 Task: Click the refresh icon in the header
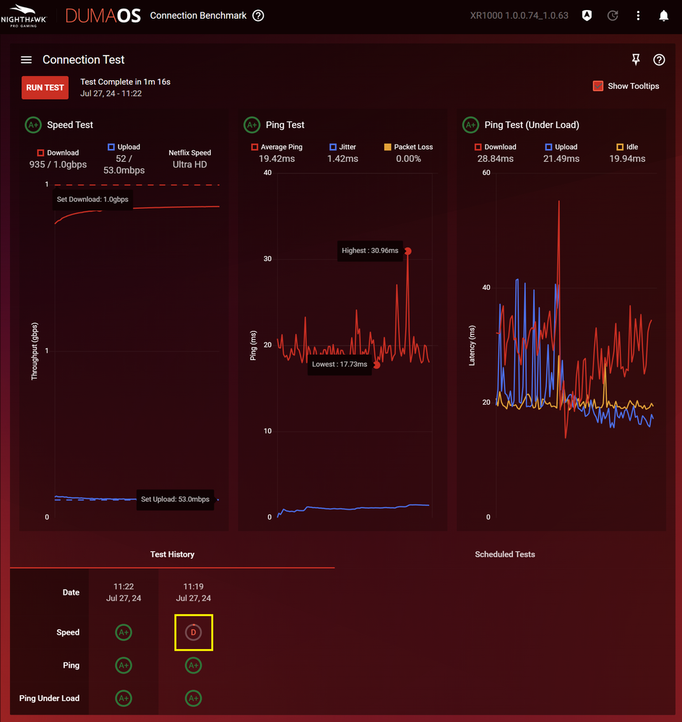pyautogui.click(x=613, y=15)
